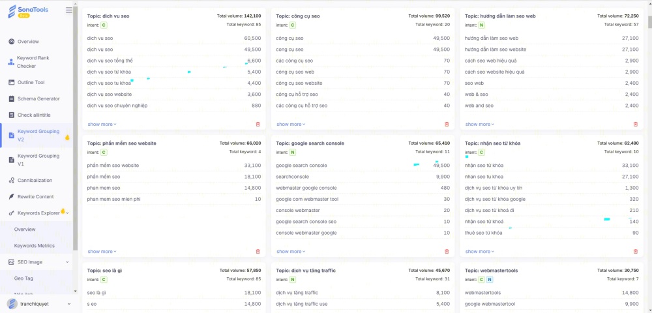Go to Keyword Grouping V1
Screen dimensions: 652x313
click(38, 160)
